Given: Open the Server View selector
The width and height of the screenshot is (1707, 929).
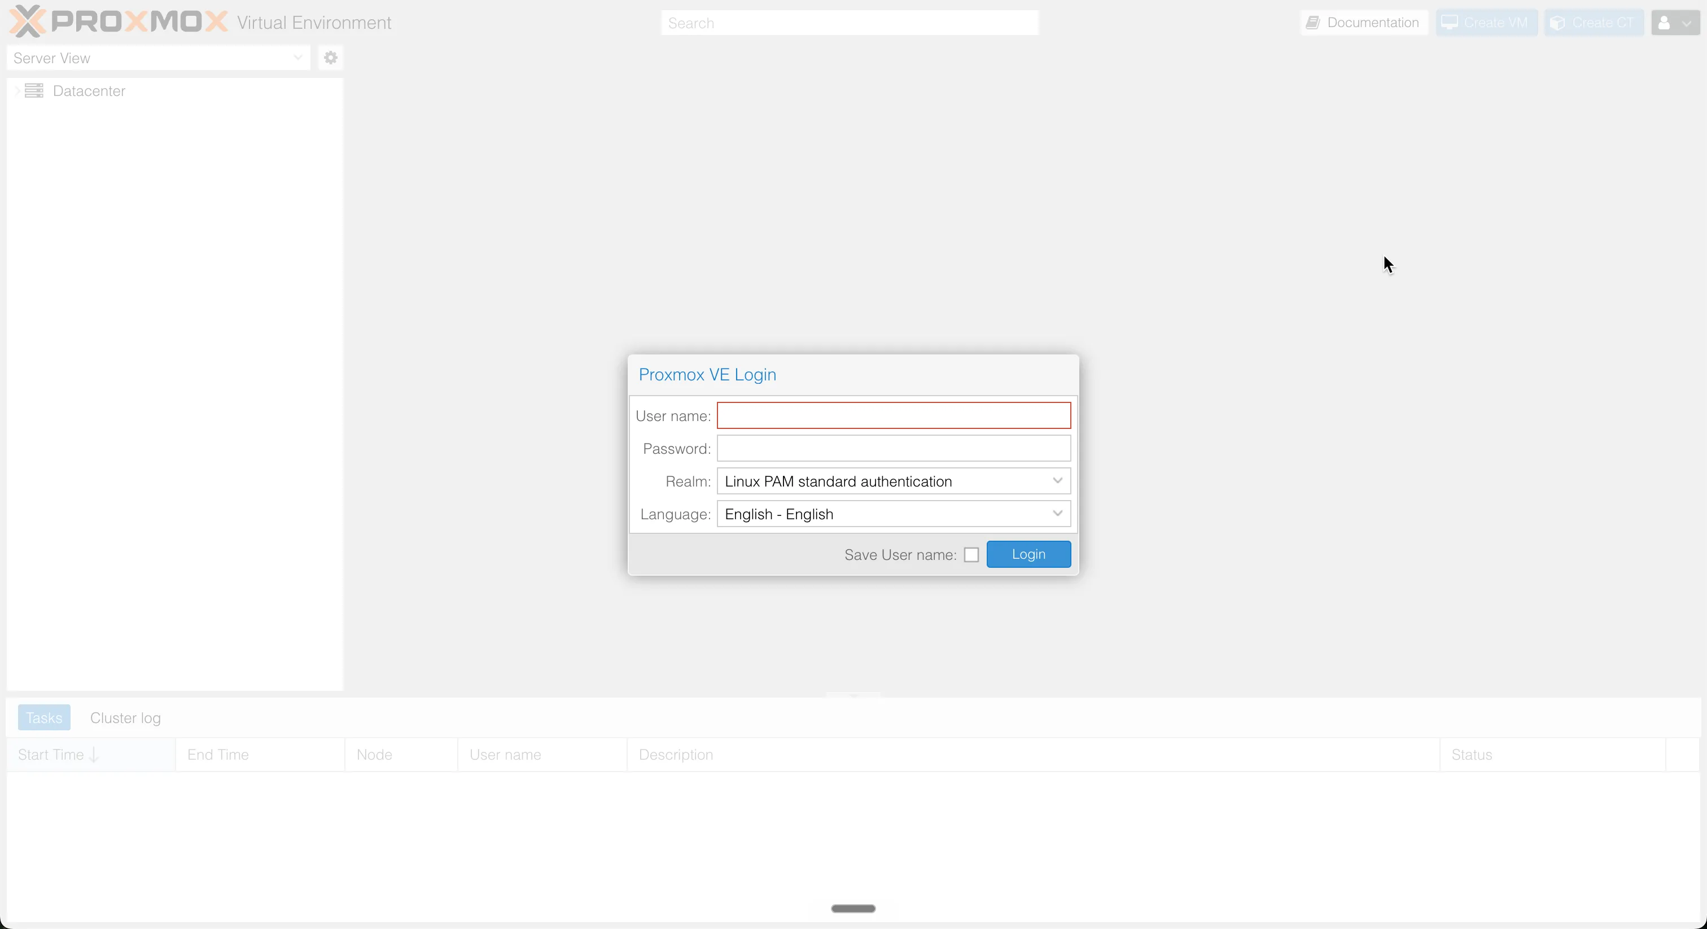Looking at the screenshot, I should coord(159,58).
